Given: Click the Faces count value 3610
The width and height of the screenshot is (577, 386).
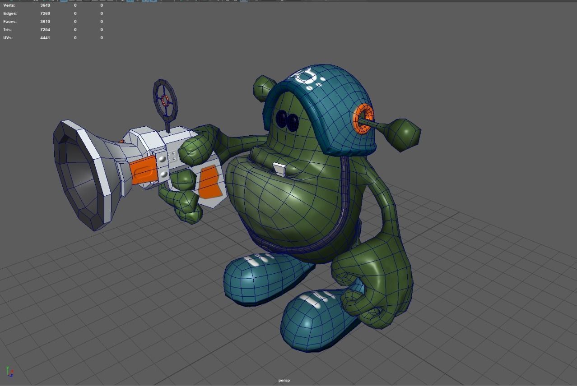Looking at the screenshot, I should click(x=45, y=22).
